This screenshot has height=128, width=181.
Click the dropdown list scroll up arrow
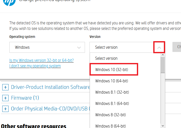click(x=163, y=55)
